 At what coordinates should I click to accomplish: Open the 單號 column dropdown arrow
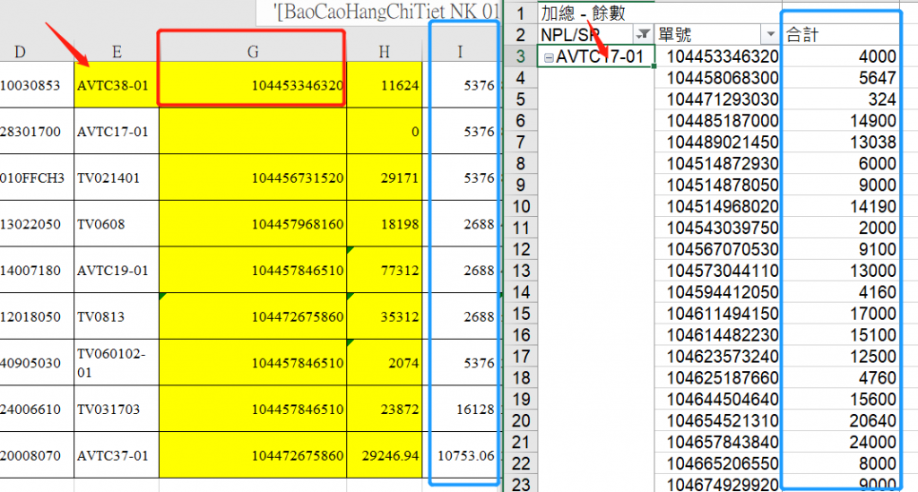tap(770, 35)
